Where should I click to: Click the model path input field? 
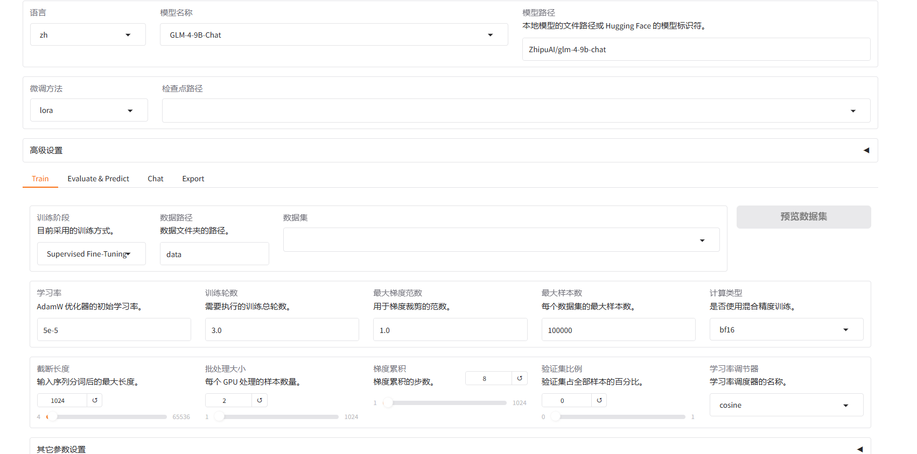tap(696, 49)
